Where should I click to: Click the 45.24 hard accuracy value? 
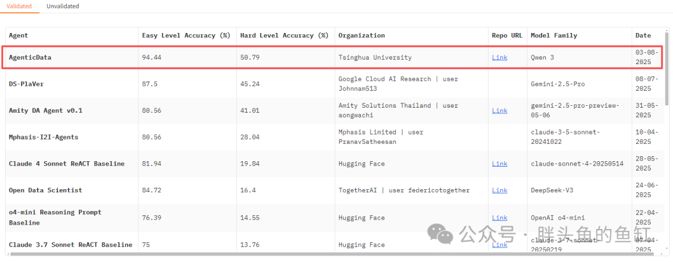250,84
